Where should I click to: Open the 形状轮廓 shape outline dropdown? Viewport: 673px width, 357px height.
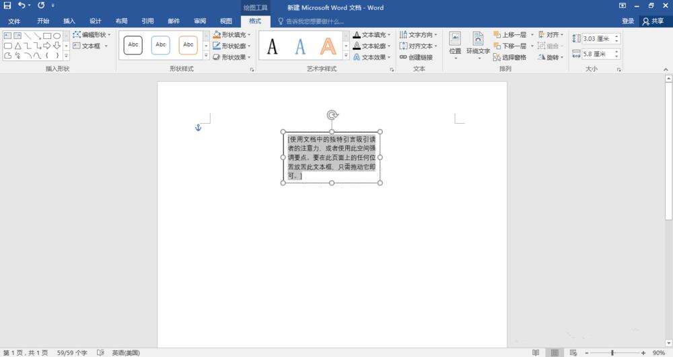pyautogui.click(x=232, y=46)
